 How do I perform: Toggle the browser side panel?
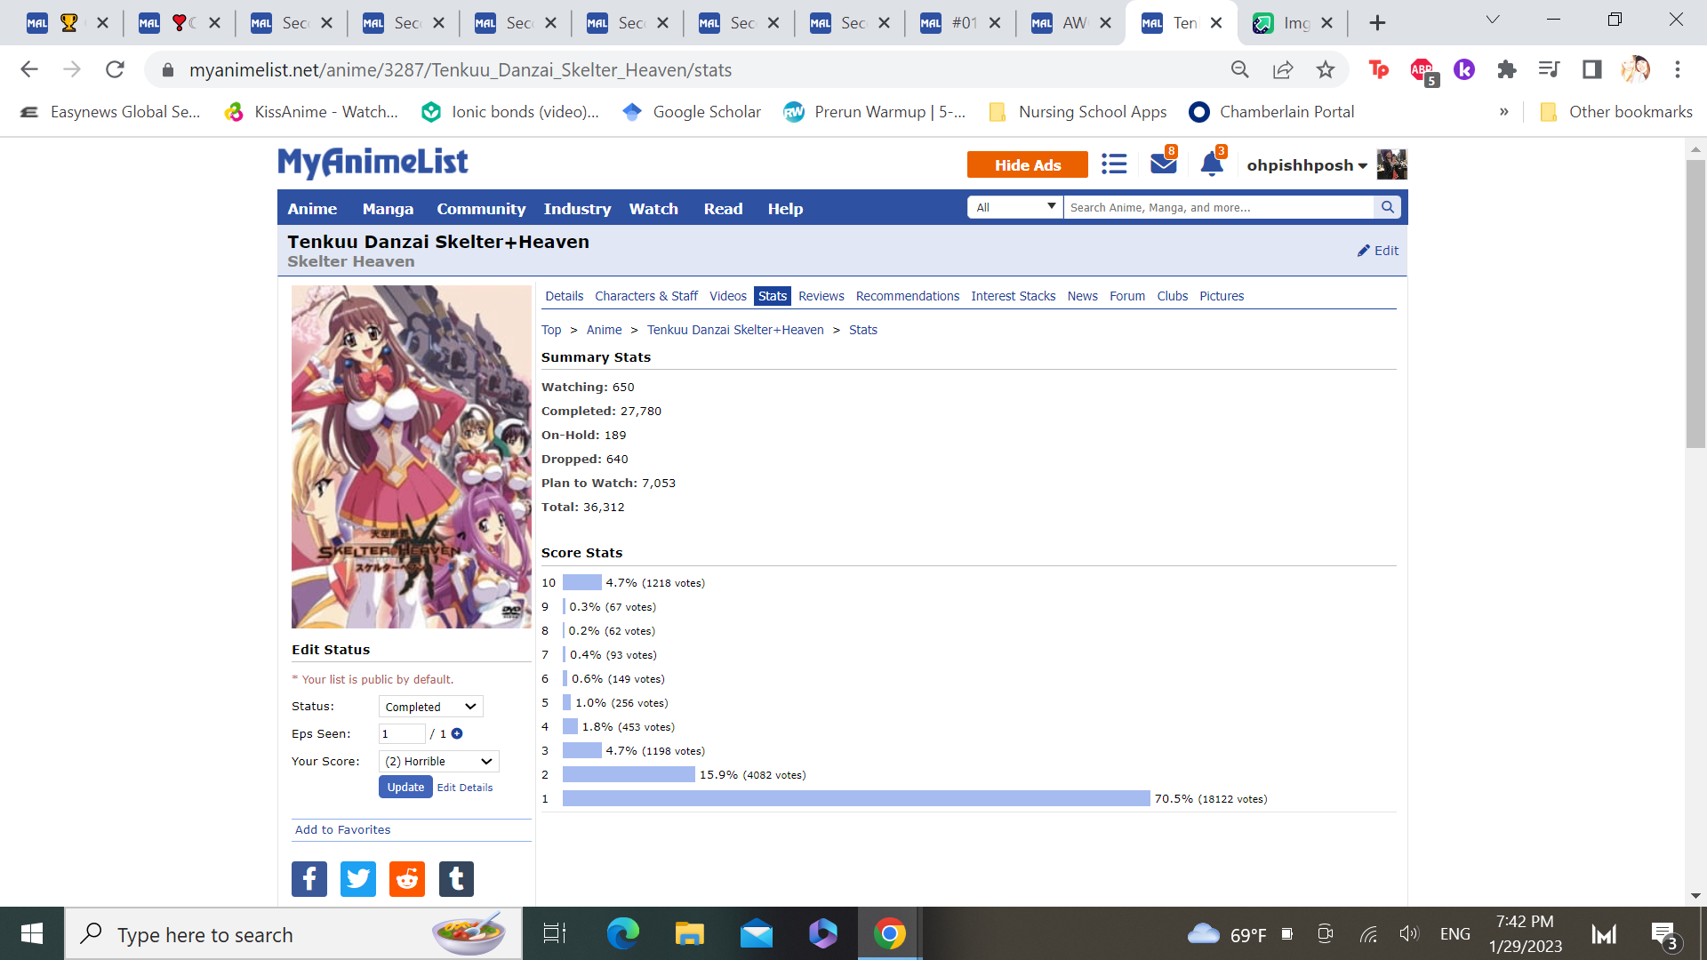click(x=1591, y=69)
